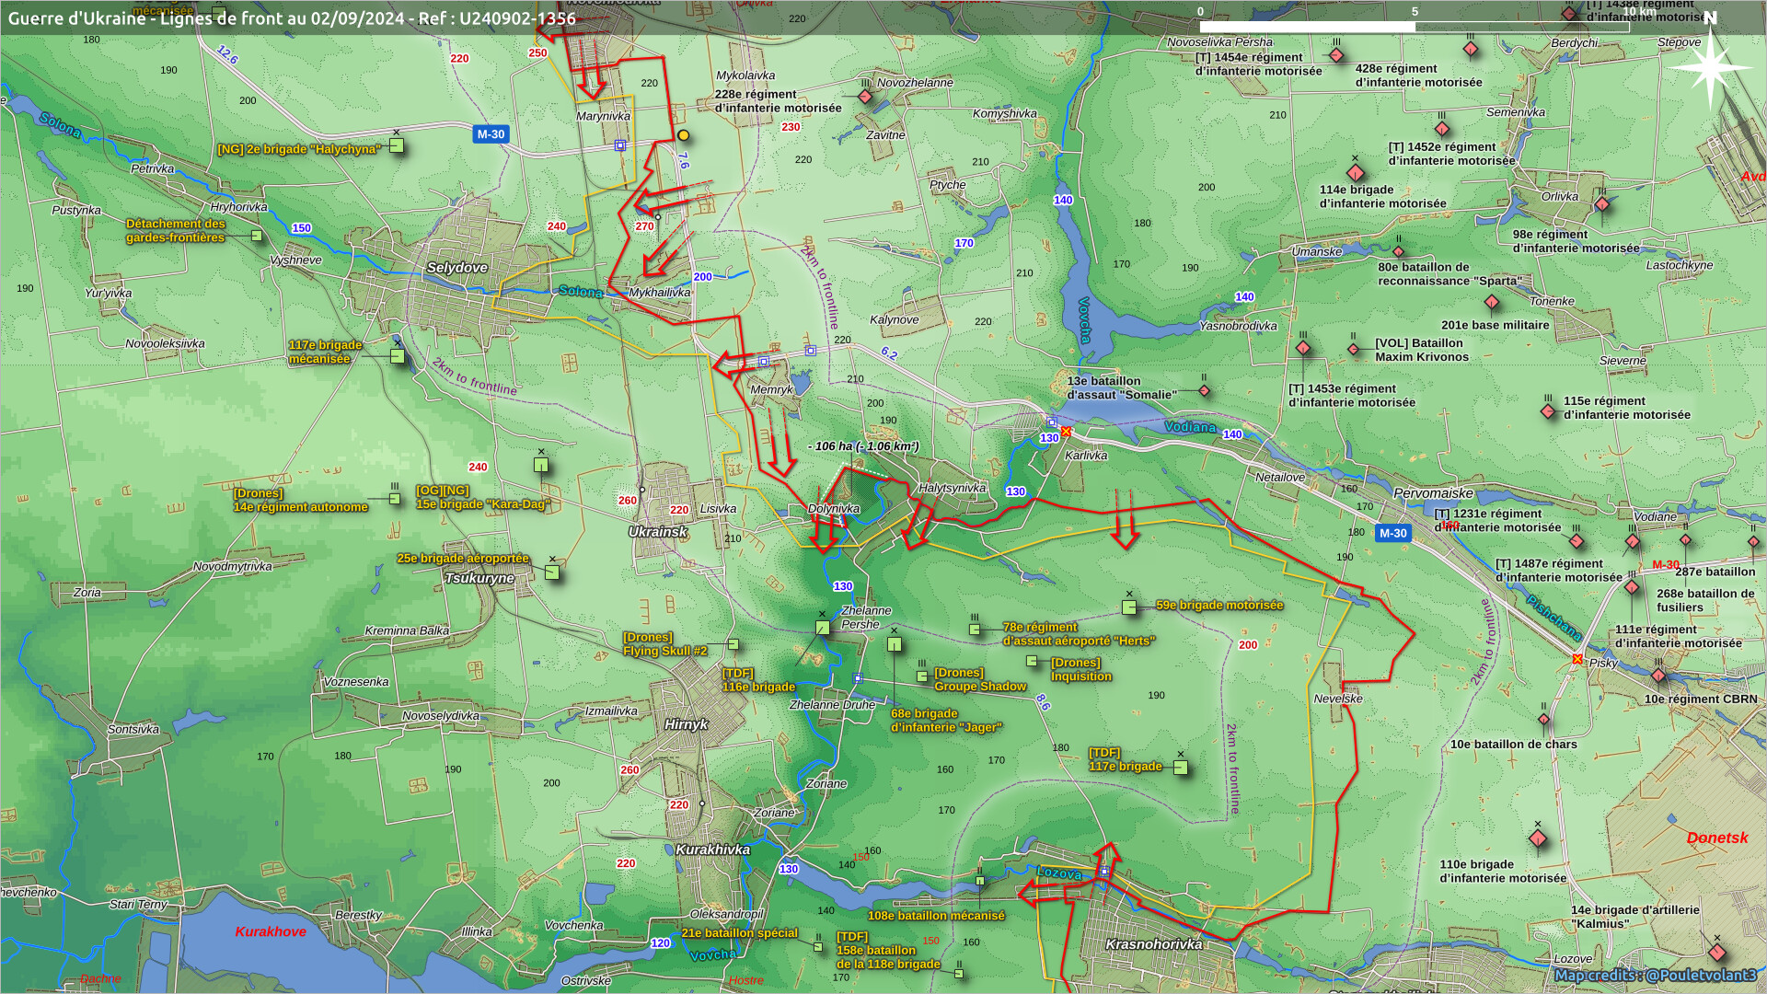The image size is (1767, 994).
Task: Click the TDF 117e brigade unit square
Action: pos(1181,768)
